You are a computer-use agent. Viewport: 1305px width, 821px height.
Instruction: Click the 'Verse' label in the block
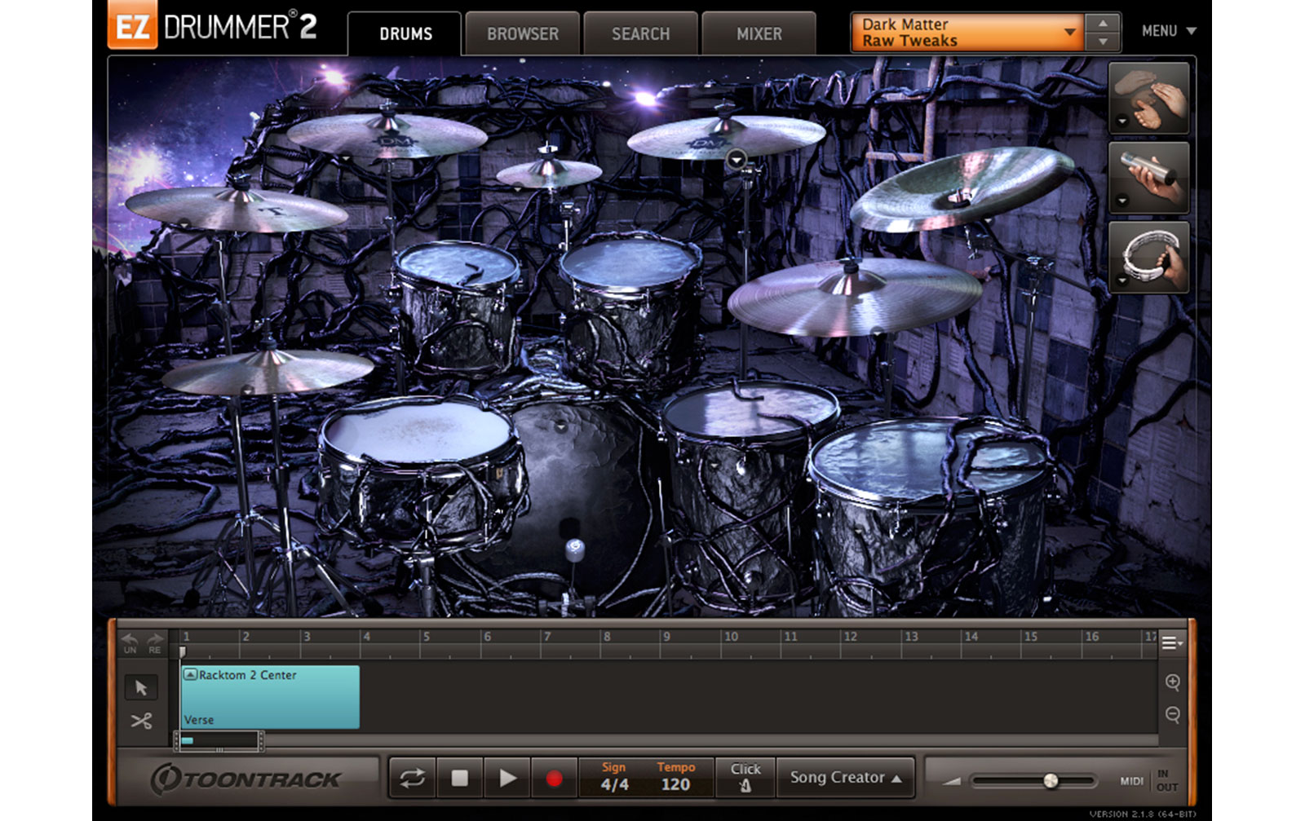199,720
